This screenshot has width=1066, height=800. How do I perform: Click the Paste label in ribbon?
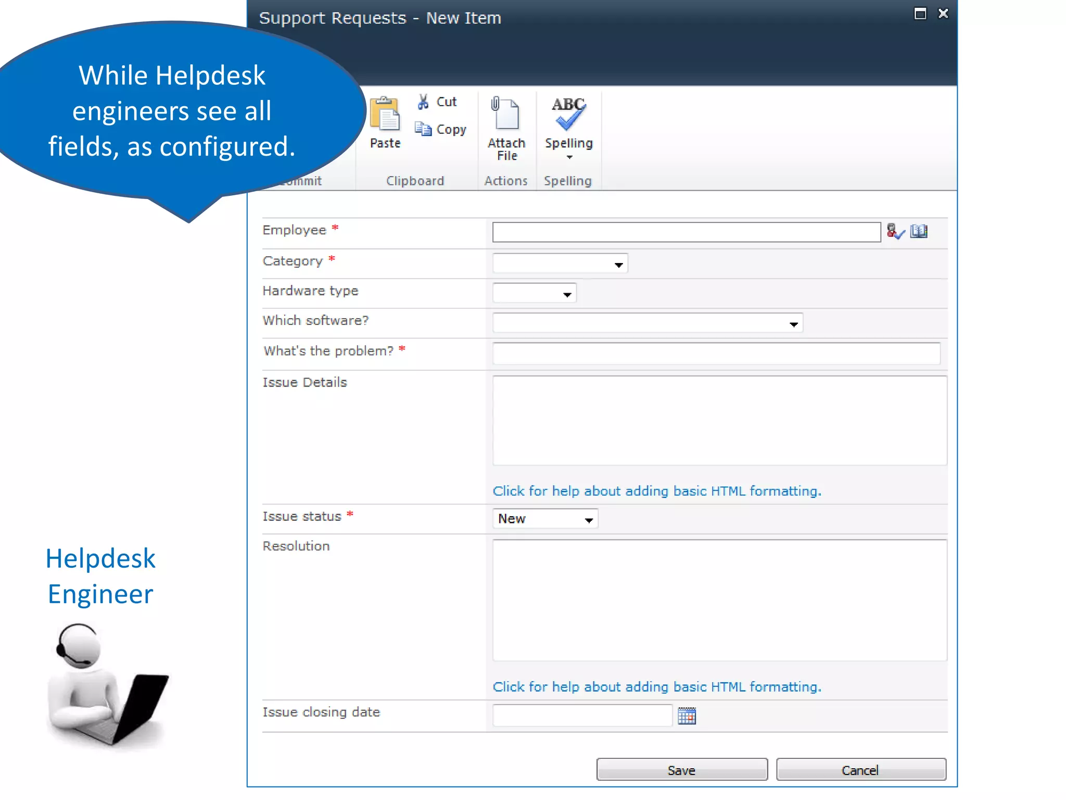[x=385, y=143]
